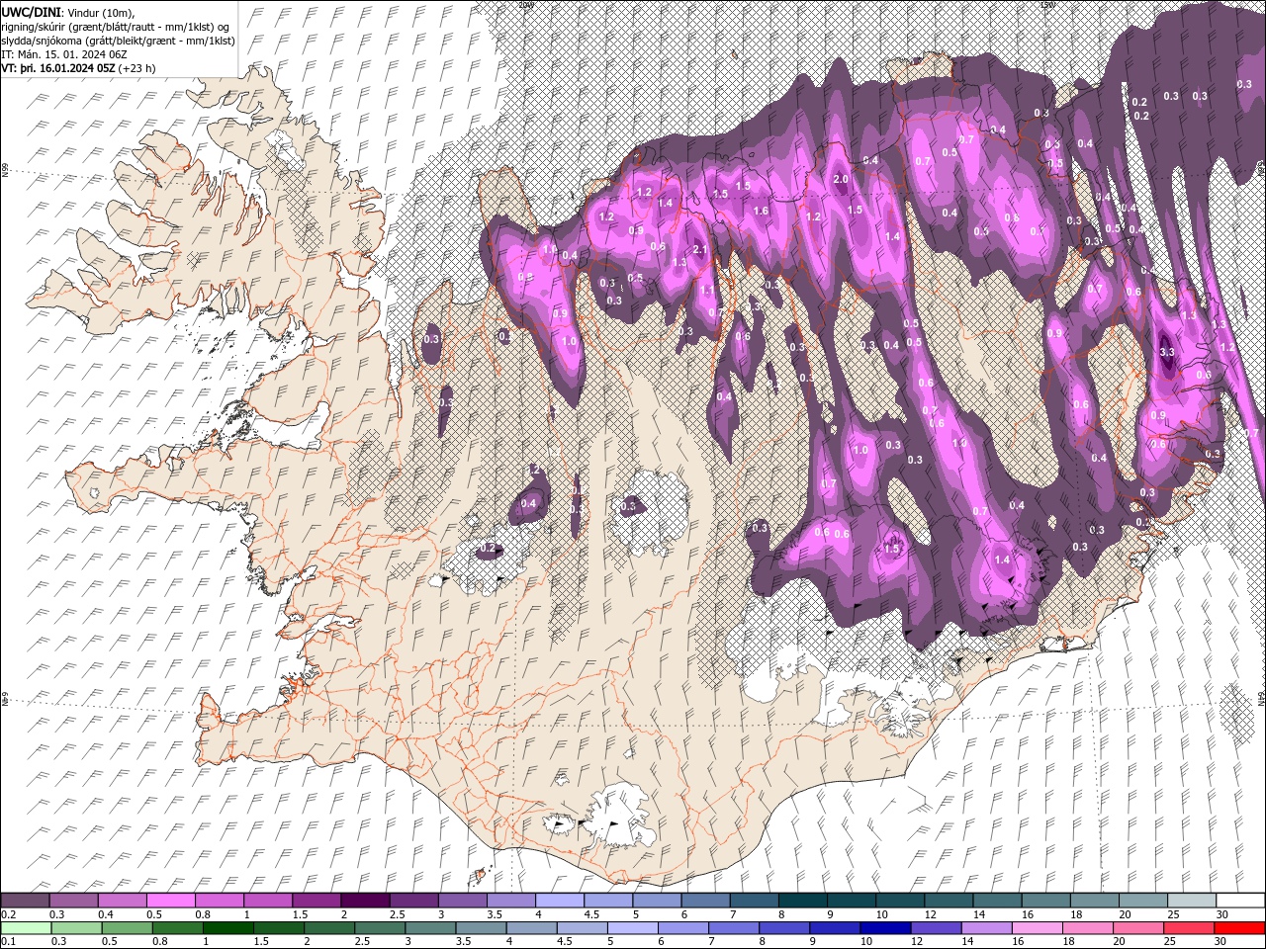Click the "2.1" snowfall value on map

click(700, 249)
